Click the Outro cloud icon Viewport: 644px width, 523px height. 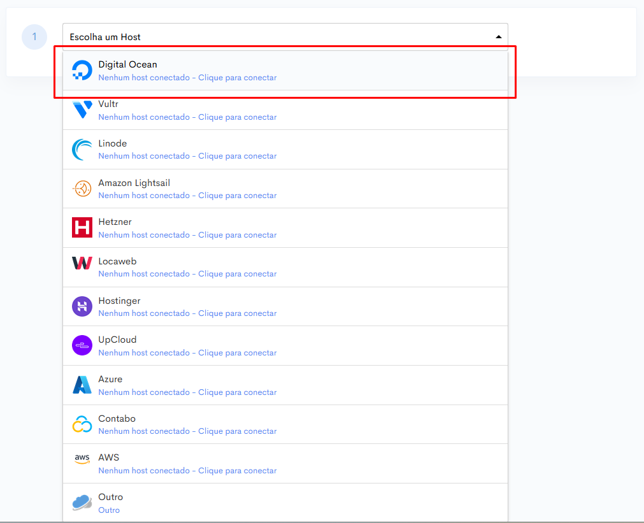[82, 503]
